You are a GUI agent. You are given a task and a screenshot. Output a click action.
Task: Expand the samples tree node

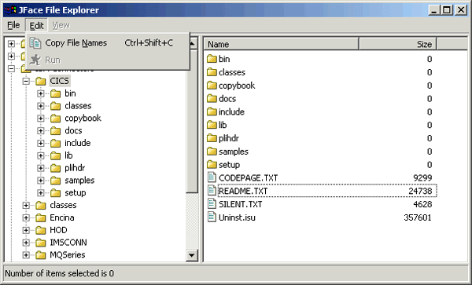40,181
